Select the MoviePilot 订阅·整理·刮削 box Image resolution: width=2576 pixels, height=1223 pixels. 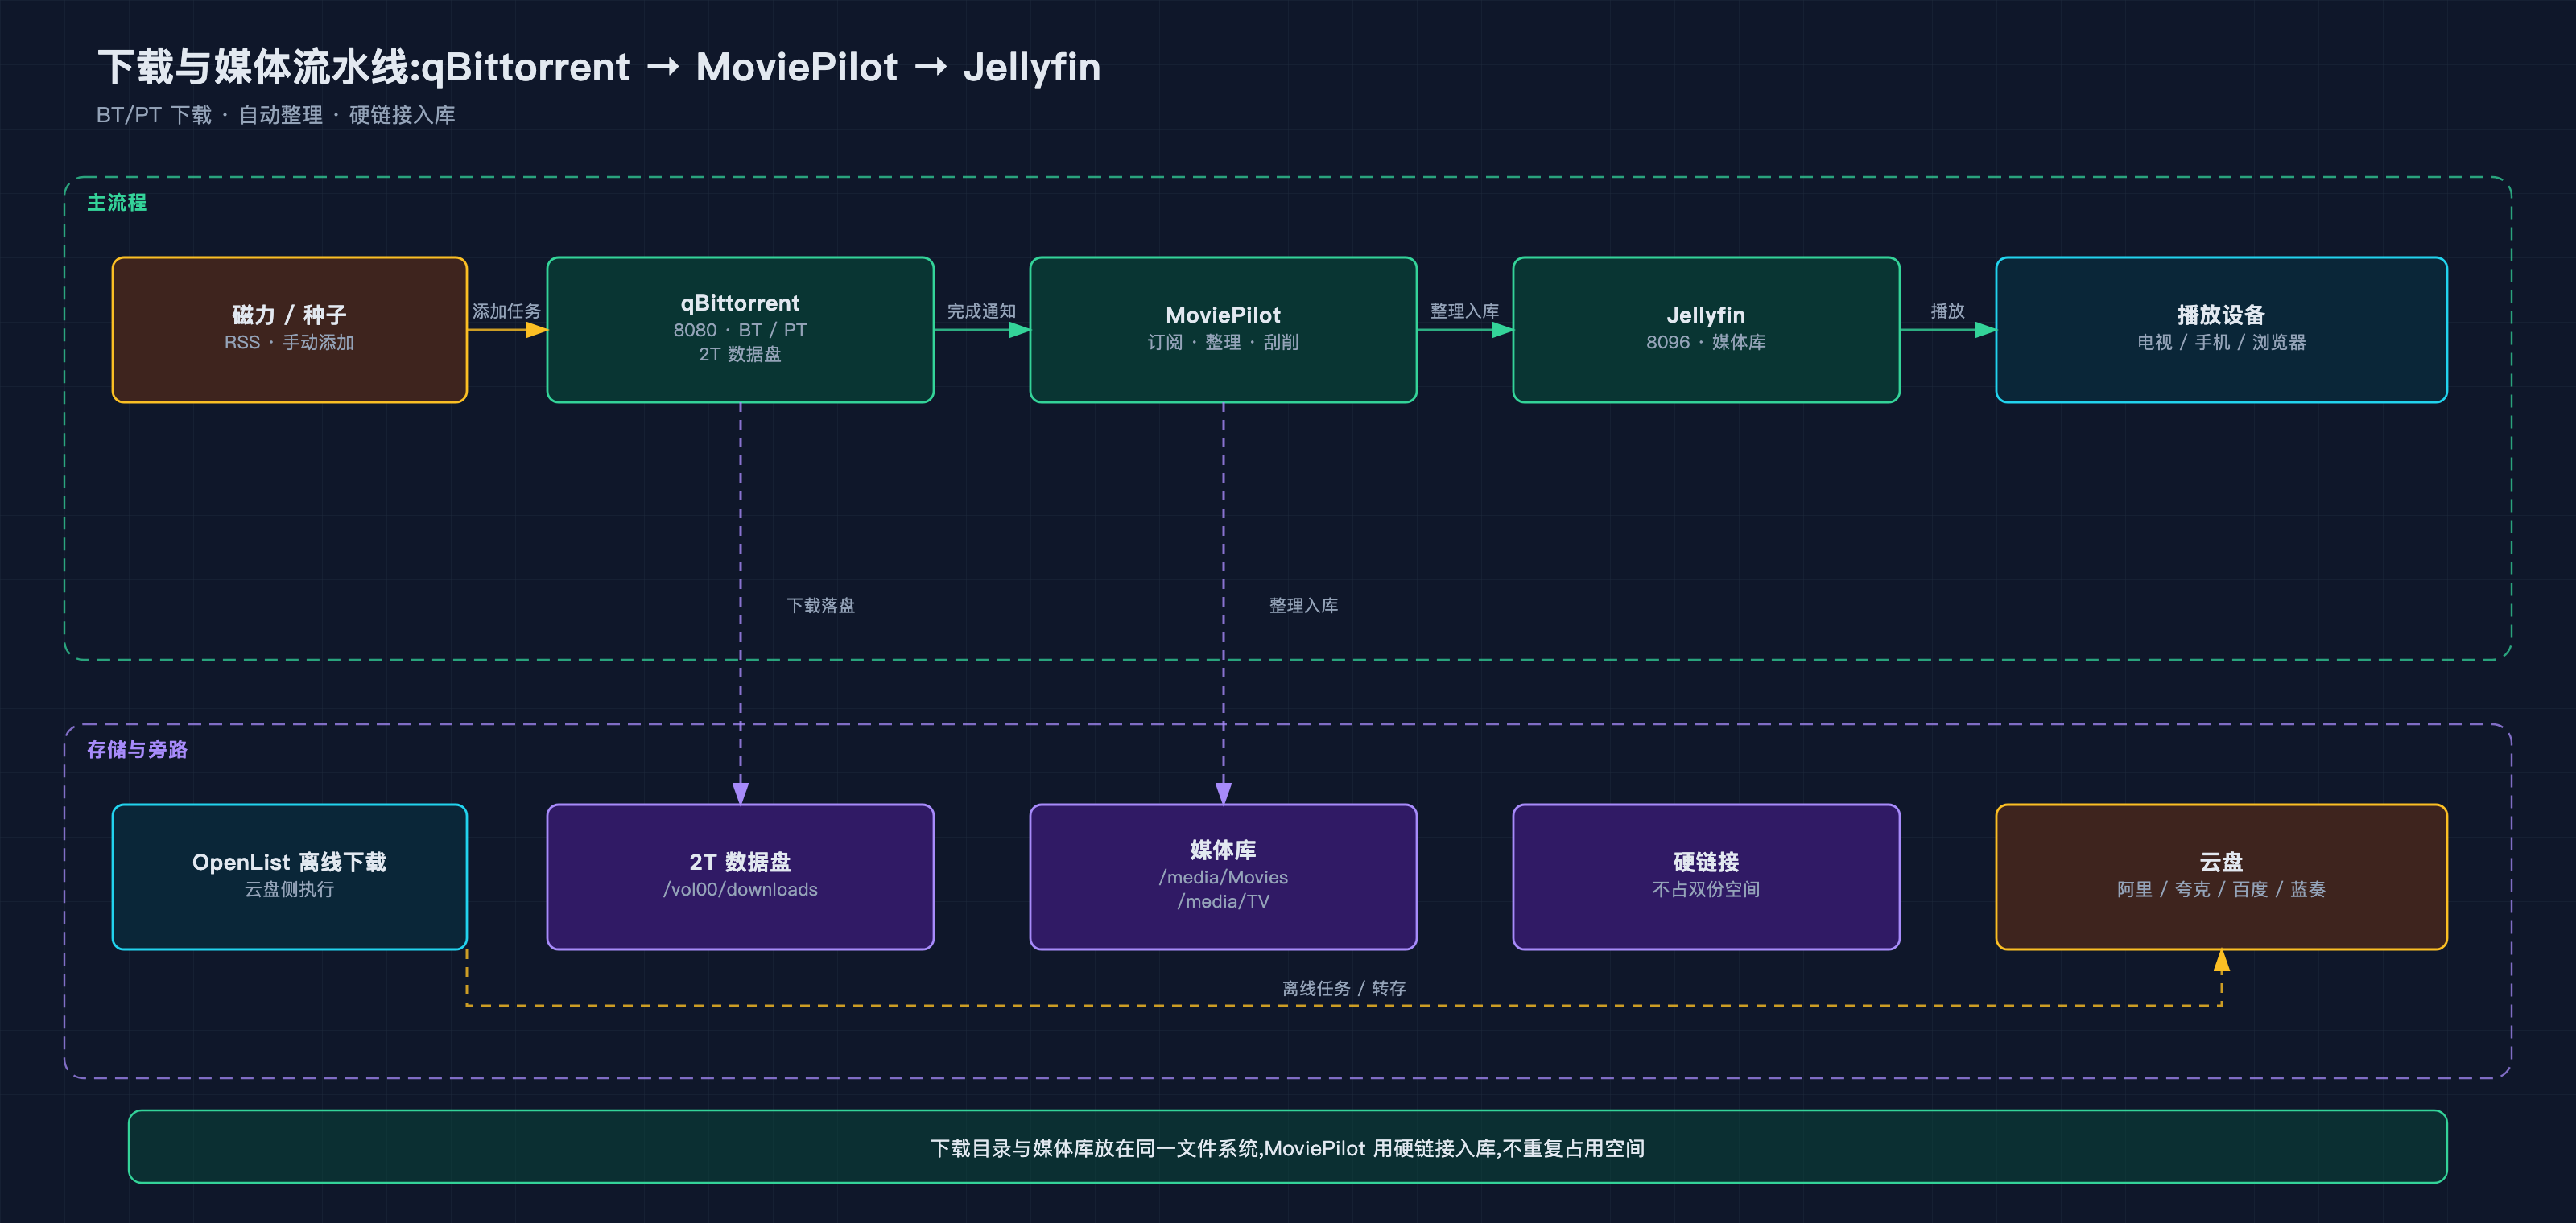click(x=1223, y=330)
